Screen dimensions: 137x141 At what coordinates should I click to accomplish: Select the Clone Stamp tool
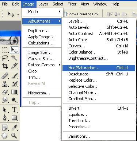point(5,84)
